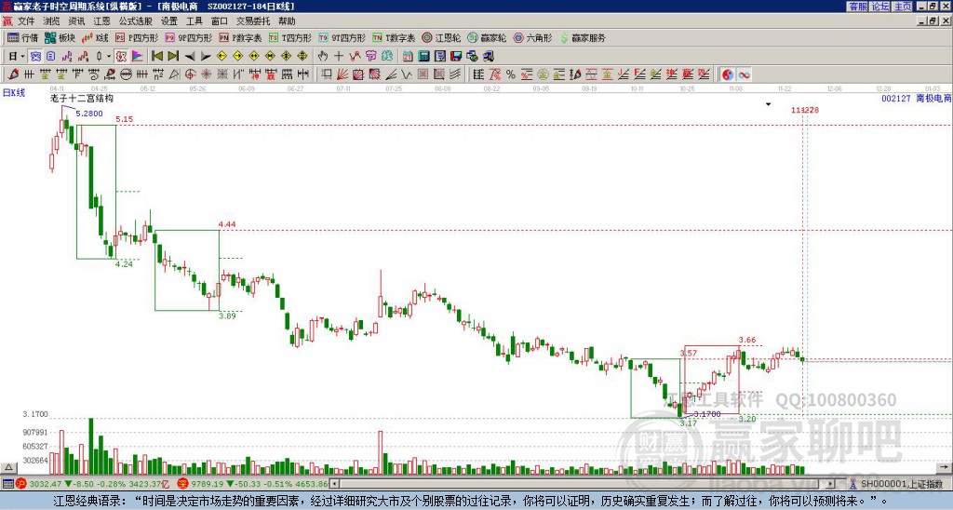Open the 9T四方形 tool

(342, 37)
